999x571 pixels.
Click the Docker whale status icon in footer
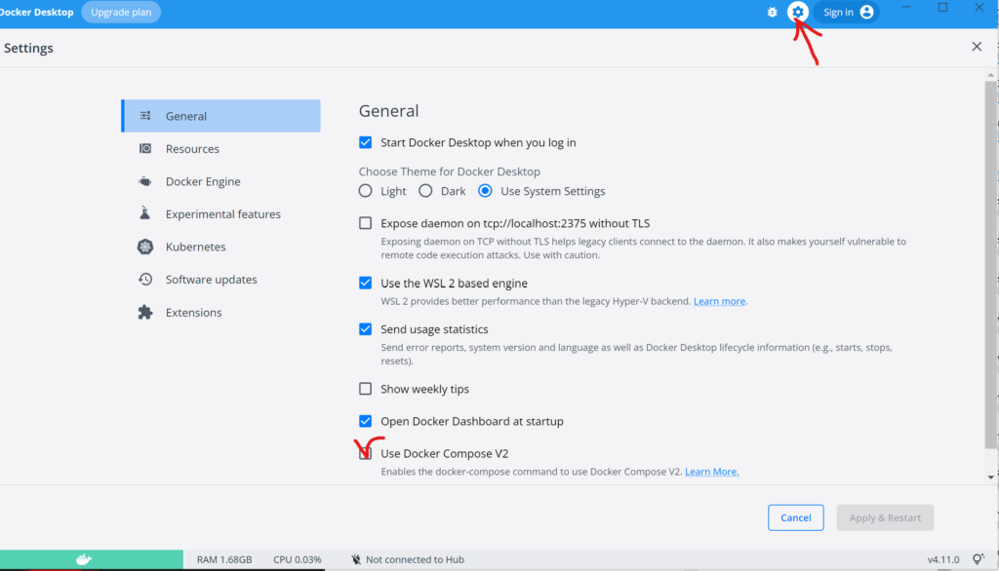click(x=84, y=559)
